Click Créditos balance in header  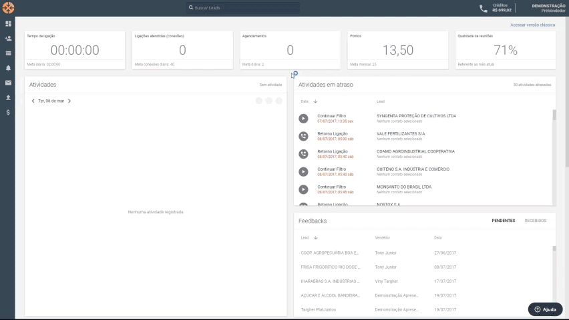click(x=502, y=8)
